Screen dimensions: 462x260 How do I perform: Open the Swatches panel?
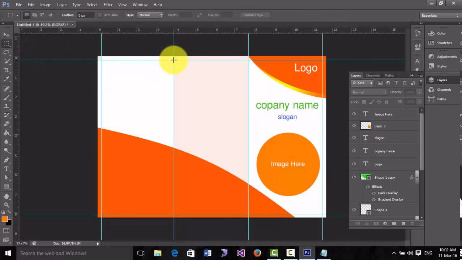[444, 43]
